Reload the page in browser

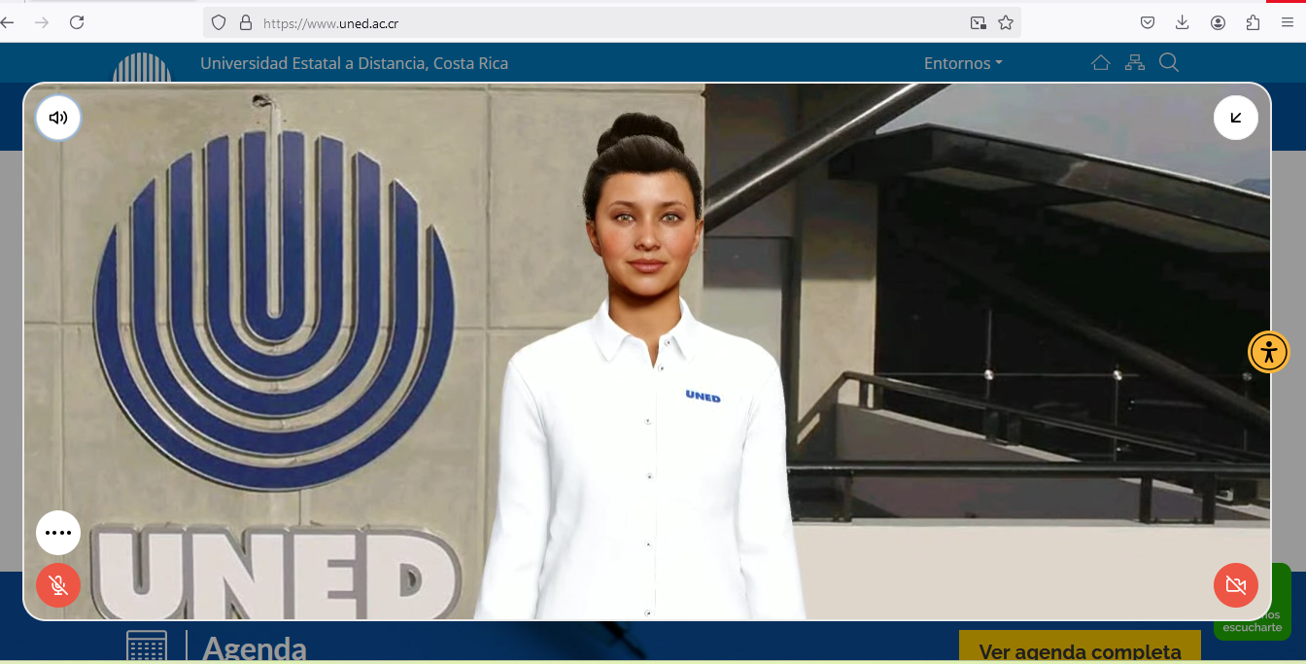click(x=77, y=22)
